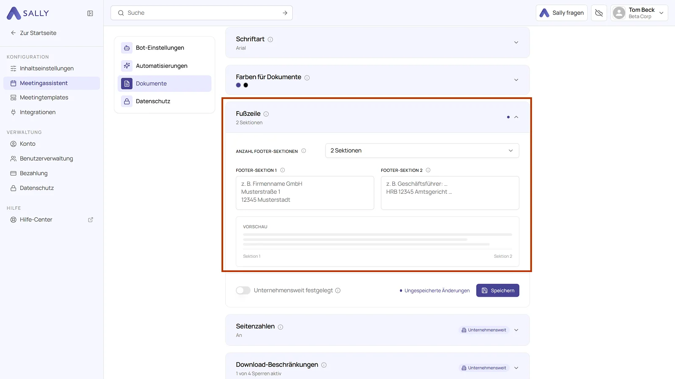Viewport: 675px width, 379px height.
Task: Submit search with the arrow icon
Action: pos(285,13)
